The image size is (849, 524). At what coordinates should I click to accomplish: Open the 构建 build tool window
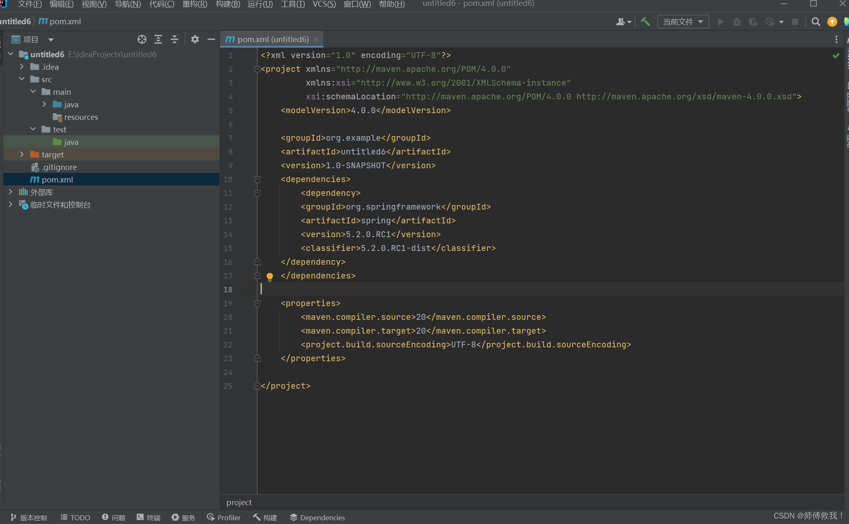(x=265, y=518)
